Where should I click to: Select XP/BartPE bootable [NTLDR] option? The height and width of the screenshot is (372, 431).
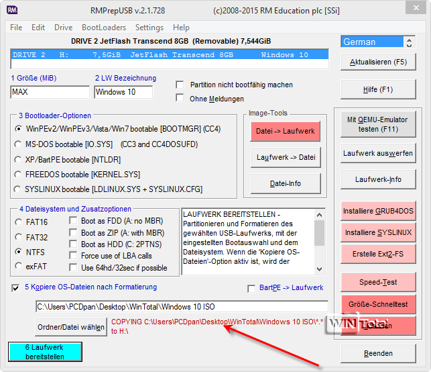(18, 159)
